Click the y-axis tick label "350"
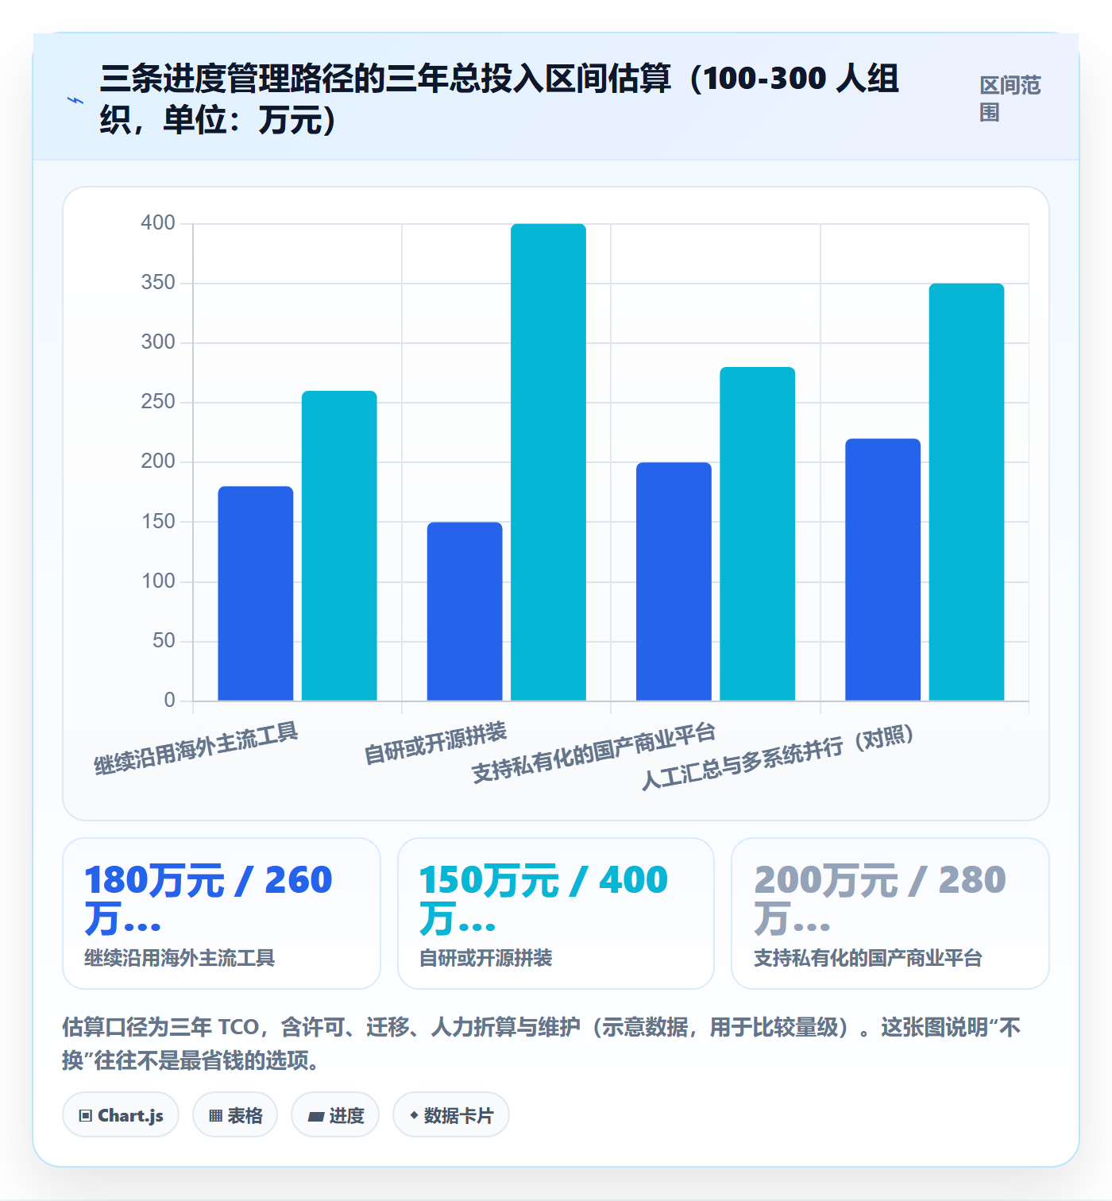Screen dimensions: 1112x1201 click(158, 283)
